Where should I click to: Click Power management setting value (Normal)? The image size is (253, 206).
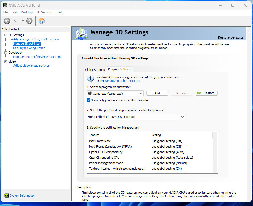[x=169, y=163]
